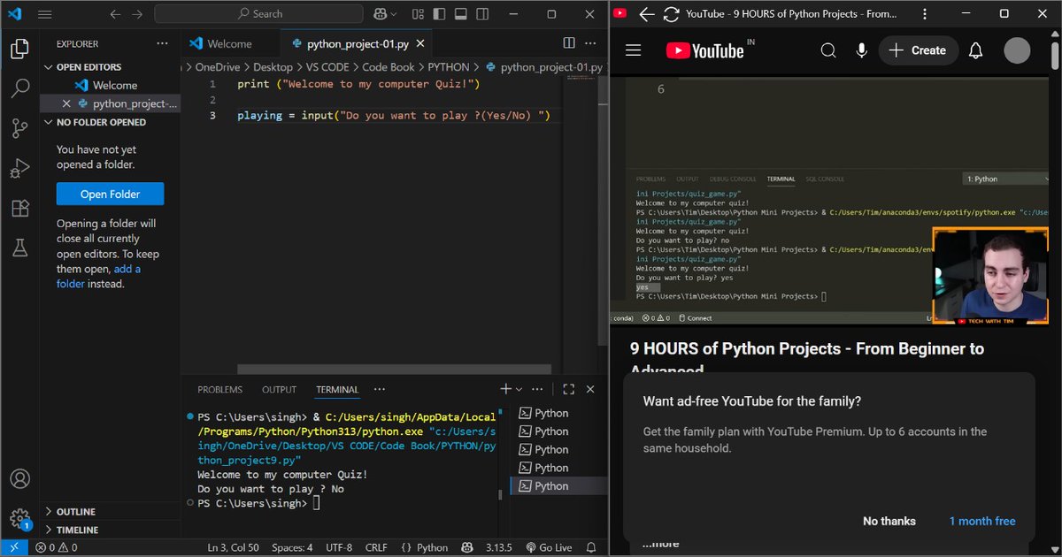
Task: Click the VS Code Search command box
Action: [258, 14]
